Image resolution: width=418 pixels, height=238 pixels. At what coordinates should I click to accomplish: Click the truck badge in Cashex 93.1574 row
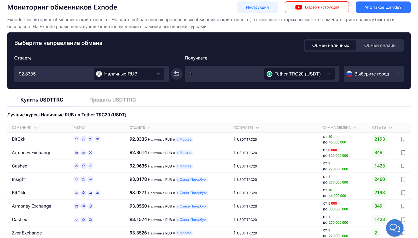pyautogui.click(x=90, y=220)
